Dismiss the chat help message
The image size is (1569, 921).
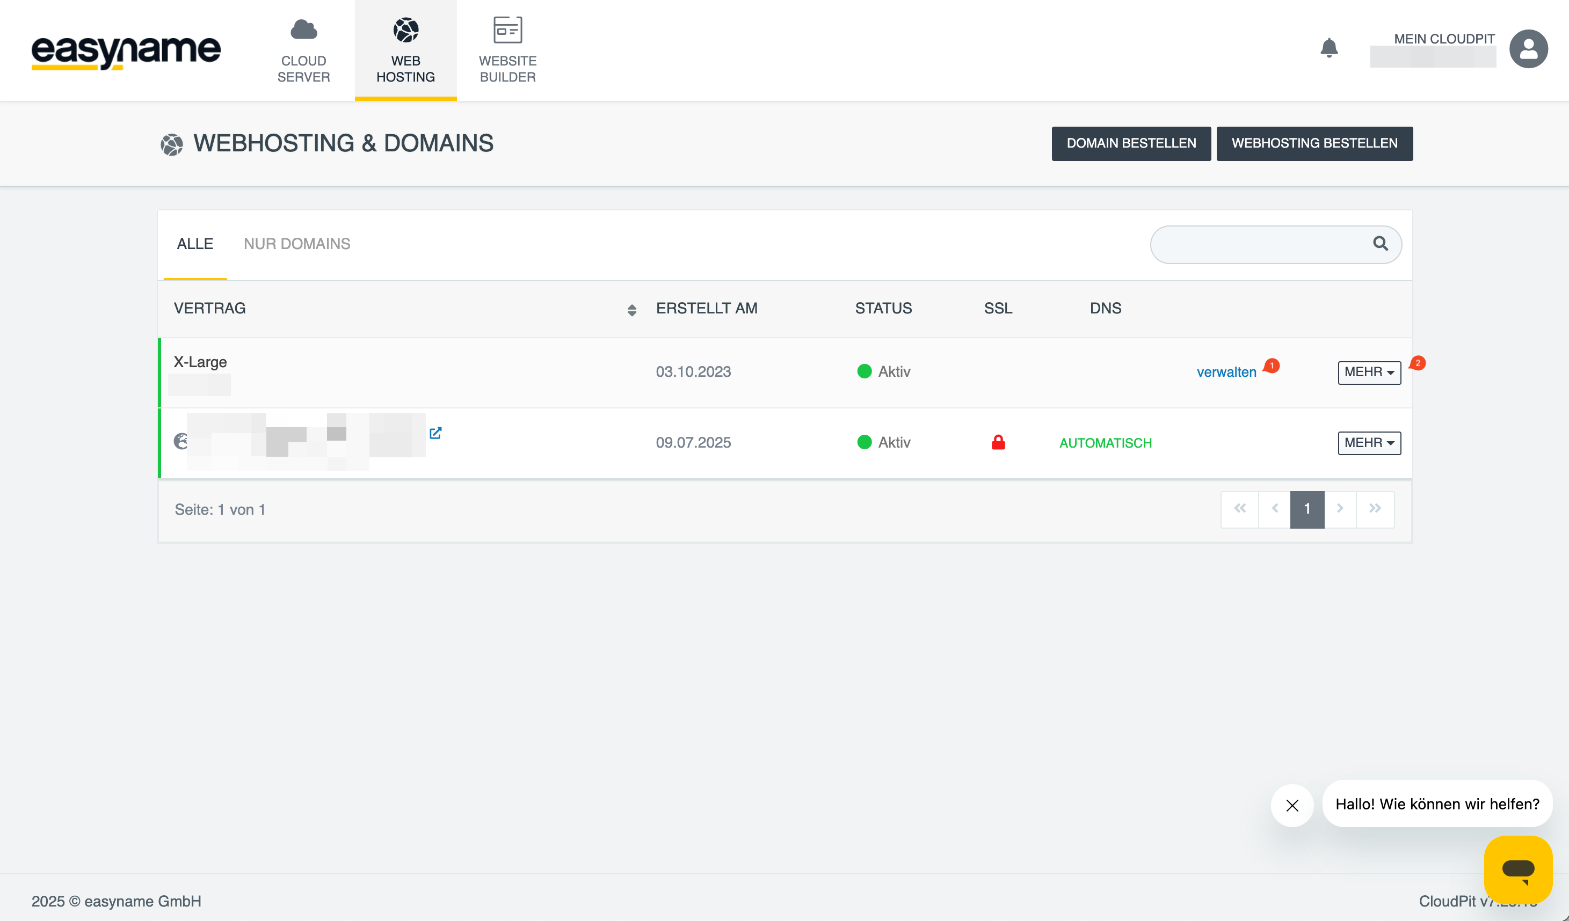click(1292, 805)
